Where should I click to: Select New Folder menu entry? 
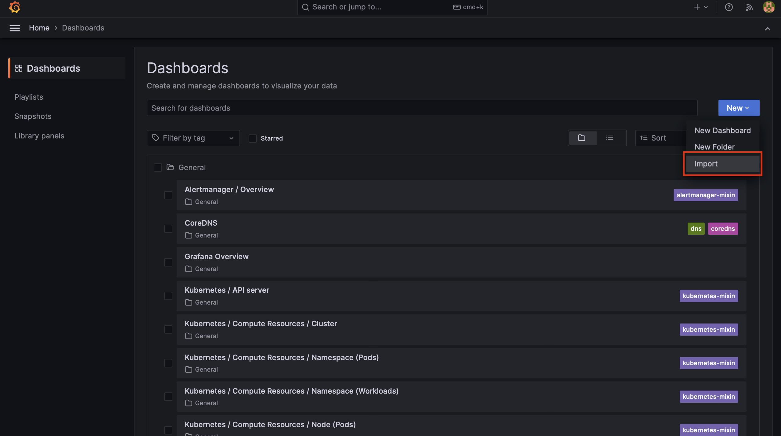714,147
